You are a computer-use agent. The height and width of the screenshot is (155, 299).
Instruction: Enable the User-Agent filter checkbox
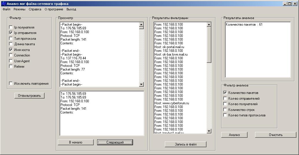click(11, 61)
